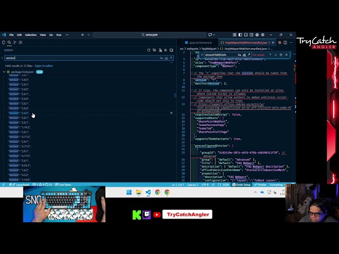Dismiss the hovered "2.6.0" search result

[x=171, y=113]
